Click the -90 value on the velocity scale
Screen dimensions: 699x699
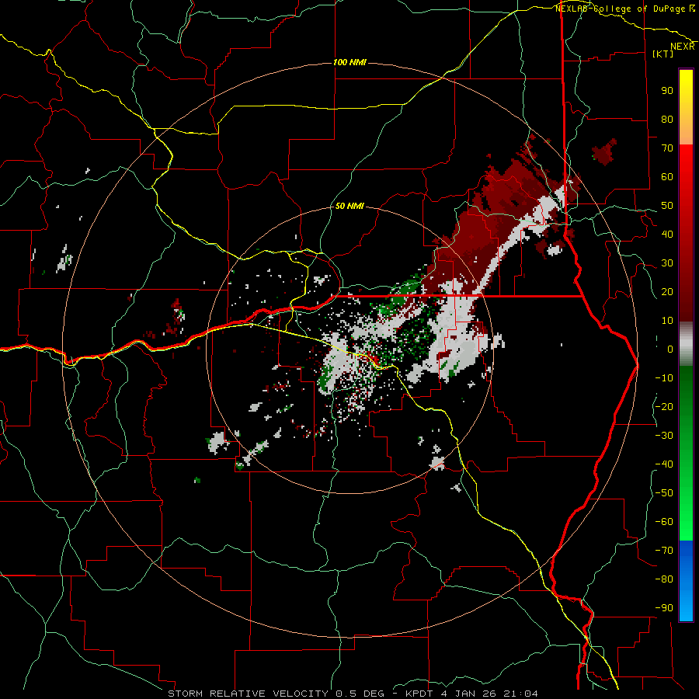[664, 608]
